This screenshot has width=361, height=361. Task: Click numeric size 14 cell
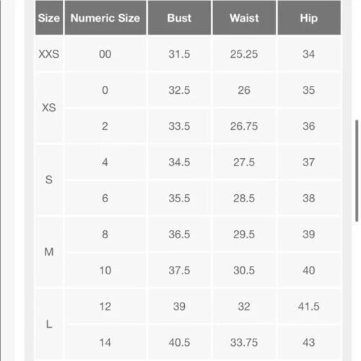(x=105, y=342)
